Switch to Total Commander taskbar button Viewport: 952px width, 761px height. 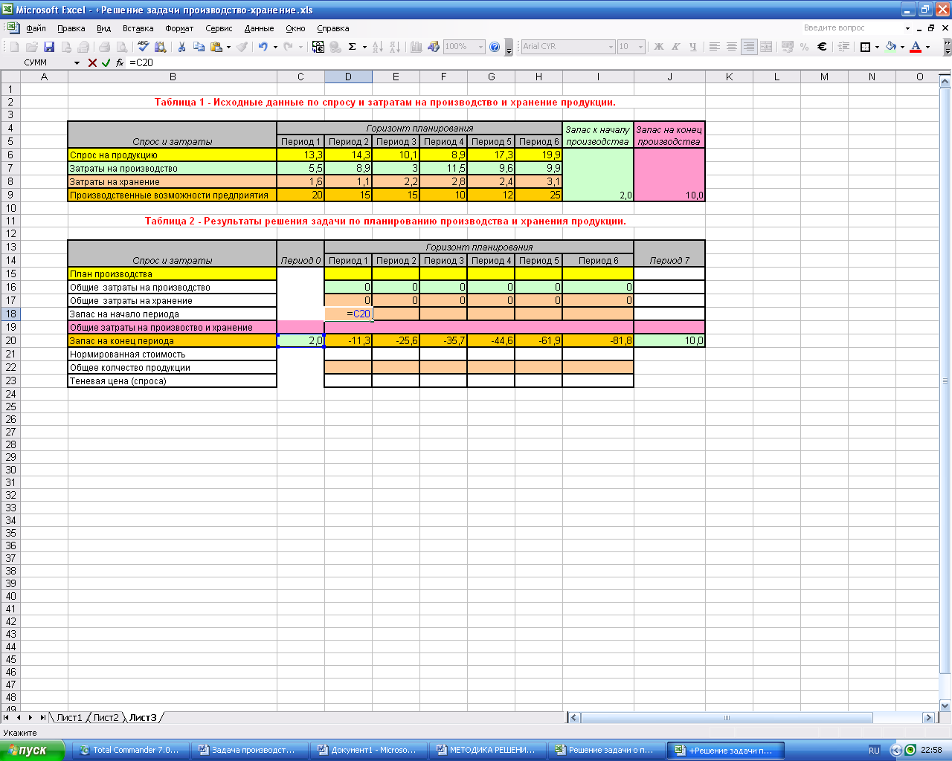(x=129, y=751)
